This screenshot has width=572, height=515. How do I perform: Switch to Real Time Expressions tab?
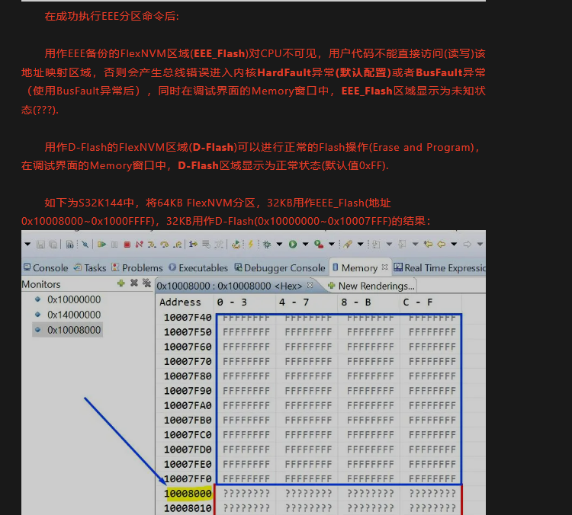tap(440, 268)
